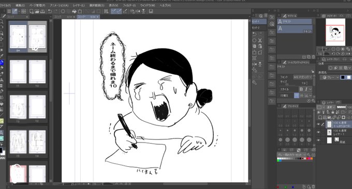The height and width of the screenshot is (189, 352).
Task: Click the Italic I style icon
Action: coord(306,89)
